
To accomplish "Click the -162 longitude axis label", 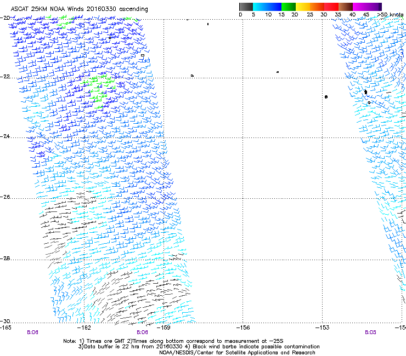I will 84,328.
